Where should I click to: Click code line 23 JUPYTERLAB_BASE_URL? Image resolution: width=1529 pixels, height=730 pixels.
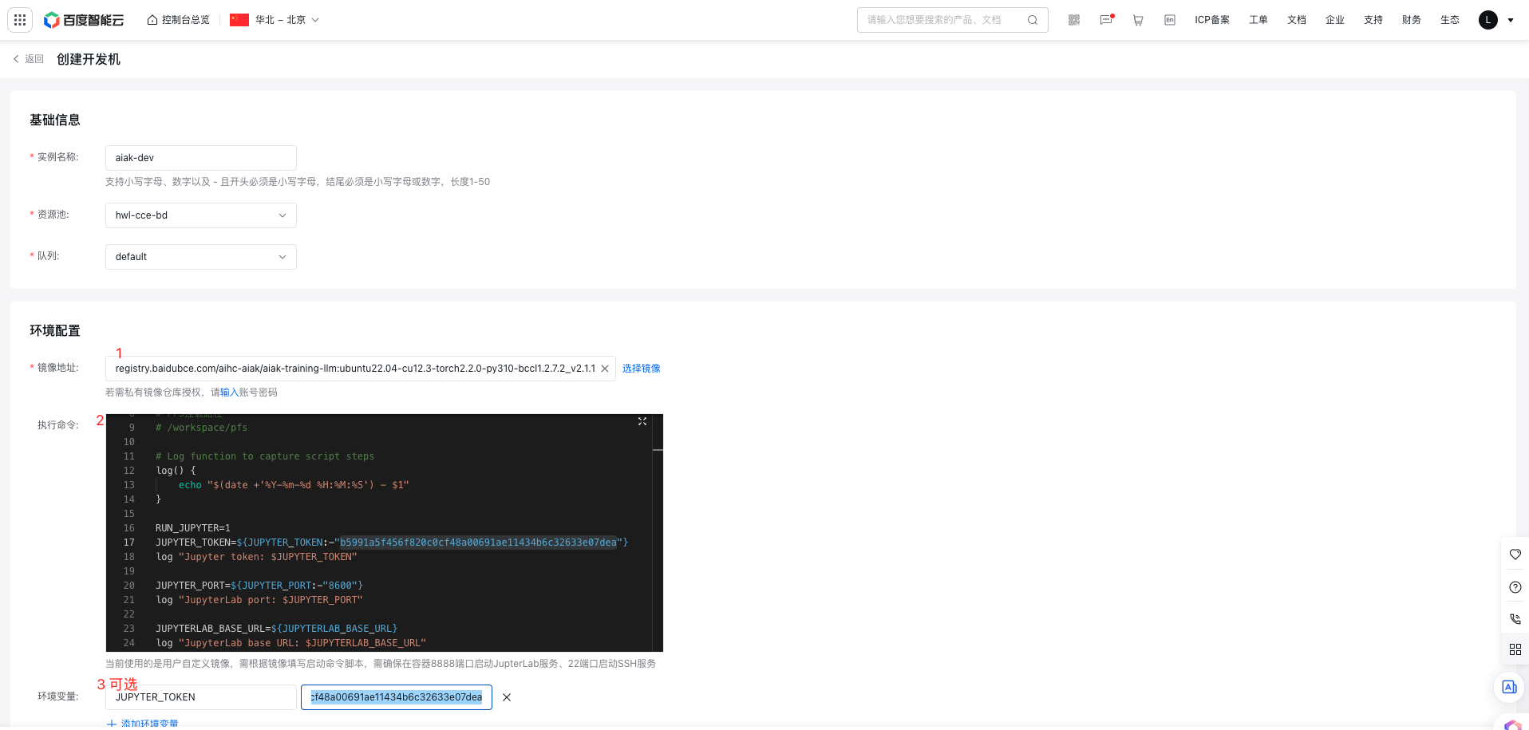point(276,629)
